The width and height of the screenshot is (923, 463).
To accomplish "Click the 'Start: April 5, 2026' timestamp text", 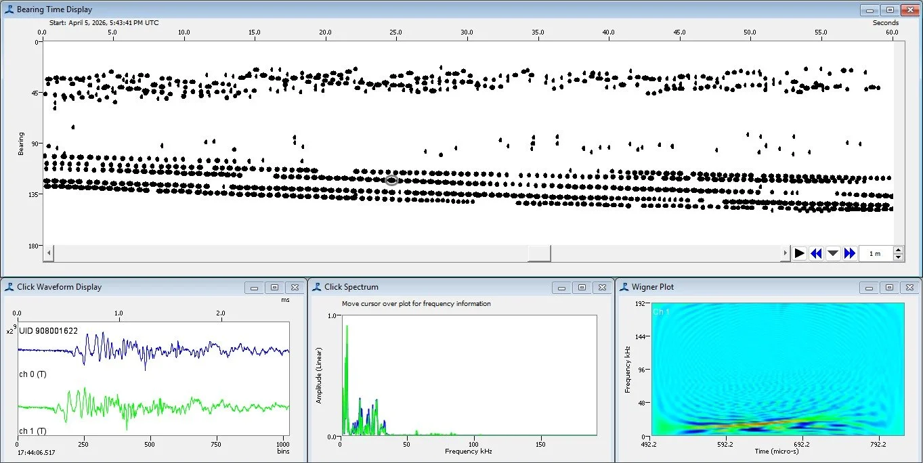I will pyautogui.click(x=102, y=22).
